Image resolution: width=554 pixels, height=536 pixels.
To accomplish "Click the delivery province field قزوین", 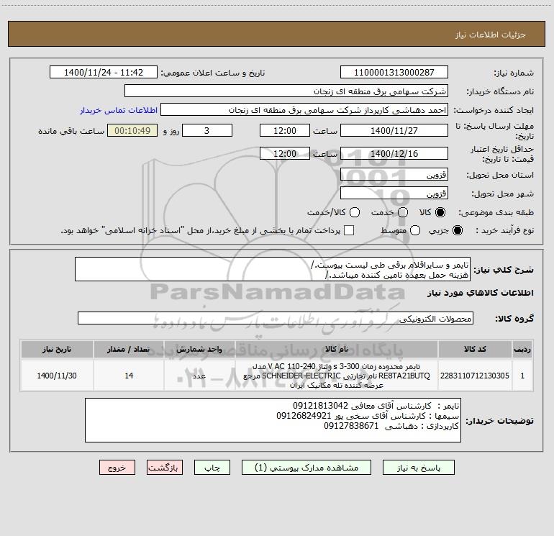I will coord(394,174).
